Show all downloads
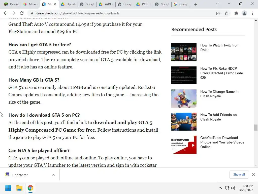The image size is (258, 194). pos(239,175)
